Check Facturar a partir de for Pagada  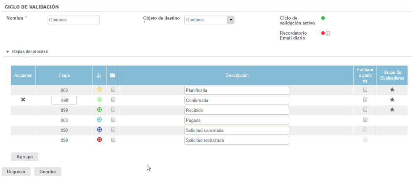[365, 120]
